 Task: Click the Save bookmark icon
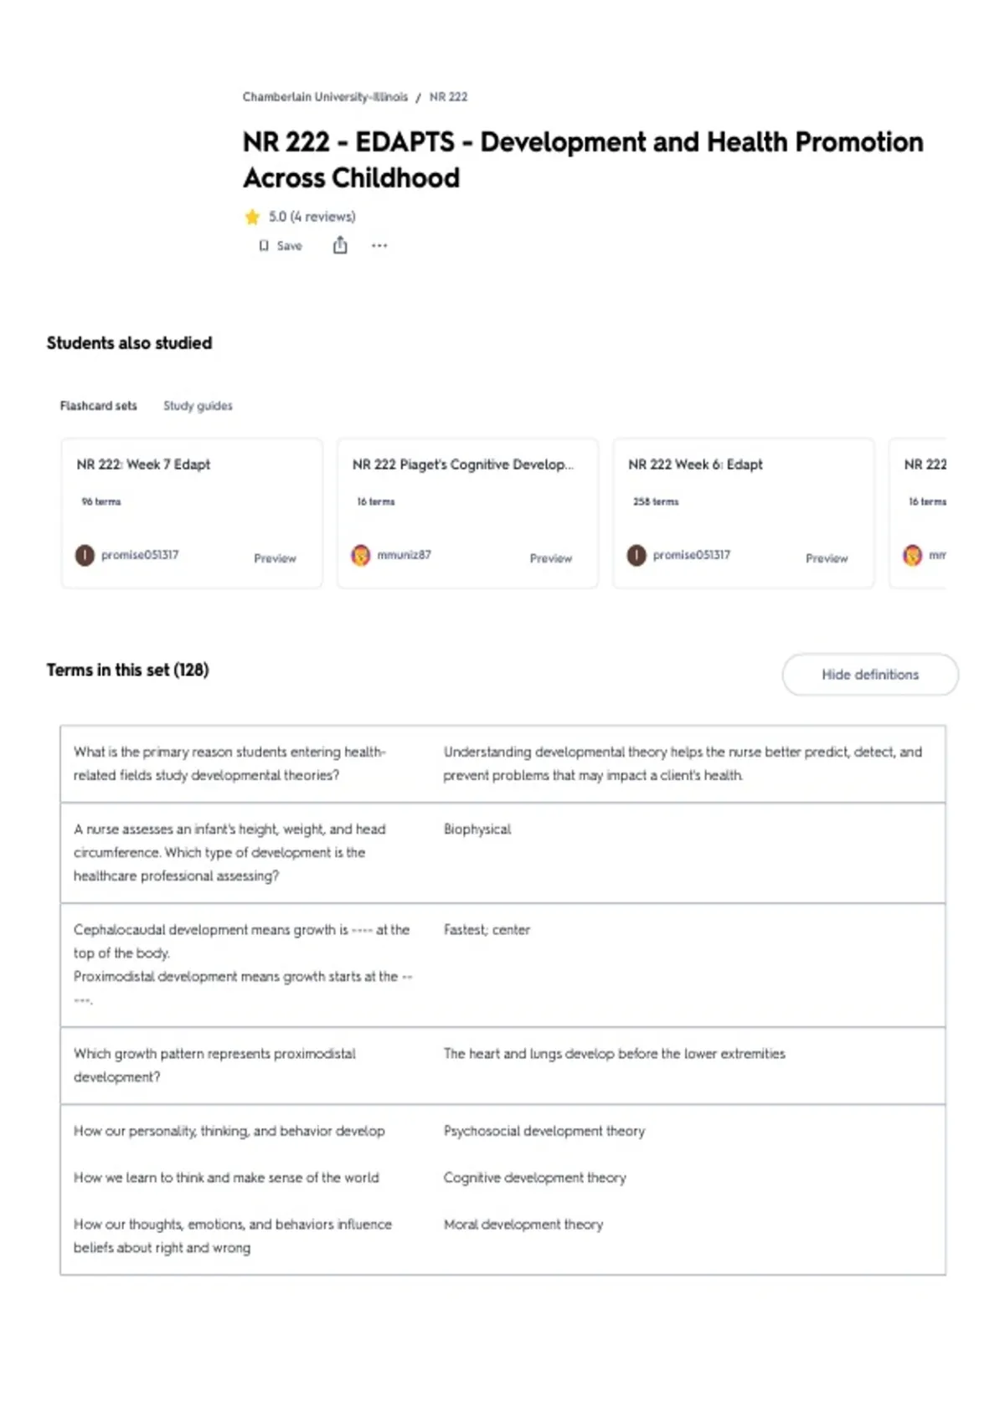coord(264,246)
